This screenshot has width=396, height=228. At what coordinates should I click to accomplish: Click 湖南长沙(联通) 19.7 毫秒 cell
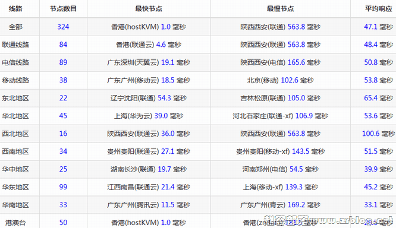(x=149, y=169)
